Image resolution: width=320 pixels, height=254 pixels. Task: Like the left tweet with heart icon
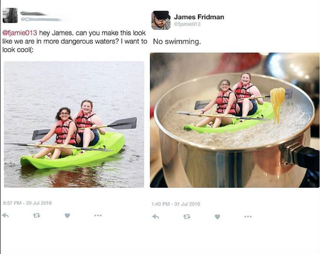tap(67, 216)
